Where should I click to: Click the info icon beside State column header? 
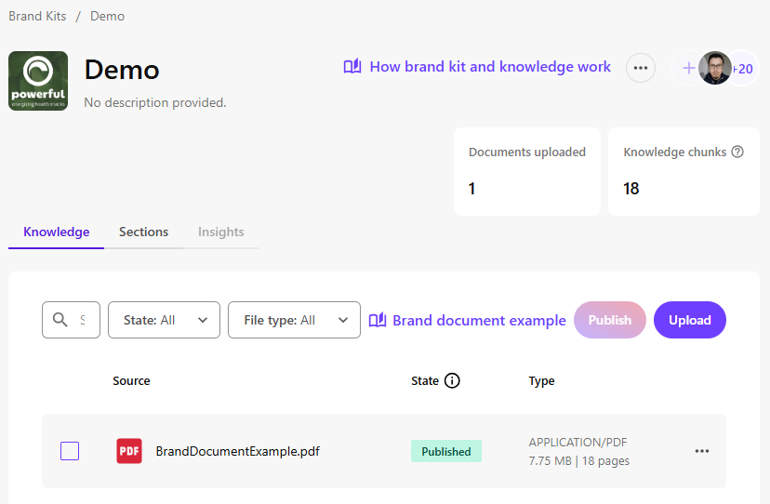pos(452,380)
